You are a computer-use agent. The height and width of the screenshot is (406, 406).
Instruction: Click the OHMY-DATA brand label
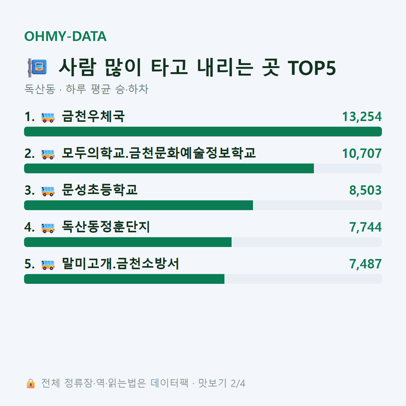[65, 36]
